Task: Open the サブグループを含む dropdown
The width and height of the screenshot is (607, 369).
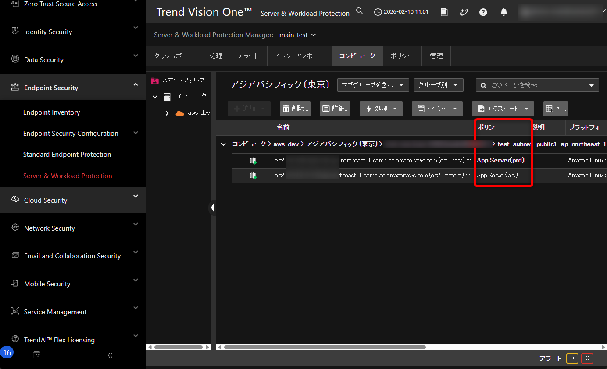Action: [x=373, y=85]
